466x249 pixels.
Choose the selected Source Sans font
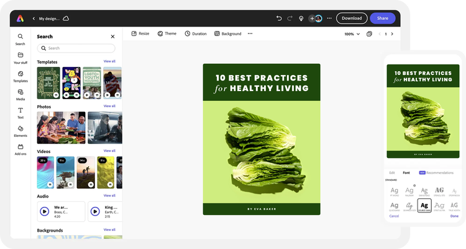click(x=424, y=206)
